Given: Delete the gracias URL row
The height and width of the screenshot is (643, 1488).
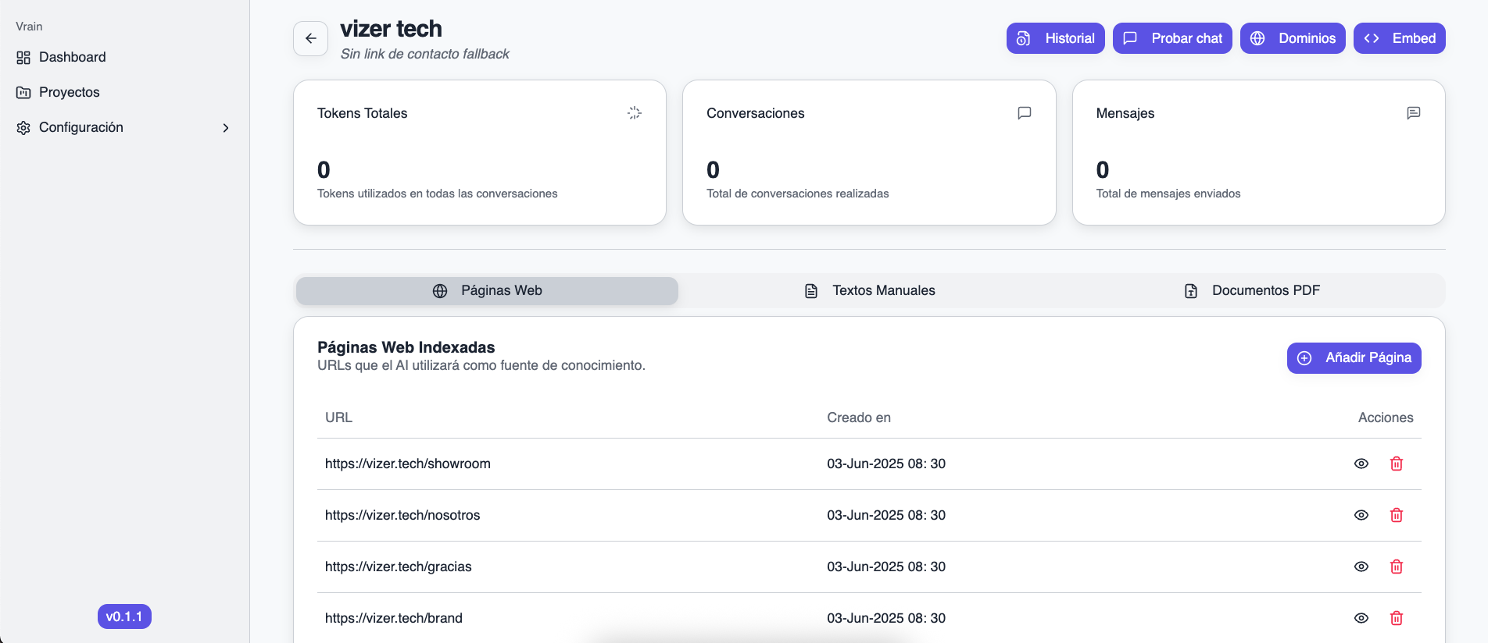Looking at the screenshot, I should click(x=1397, y=567).
